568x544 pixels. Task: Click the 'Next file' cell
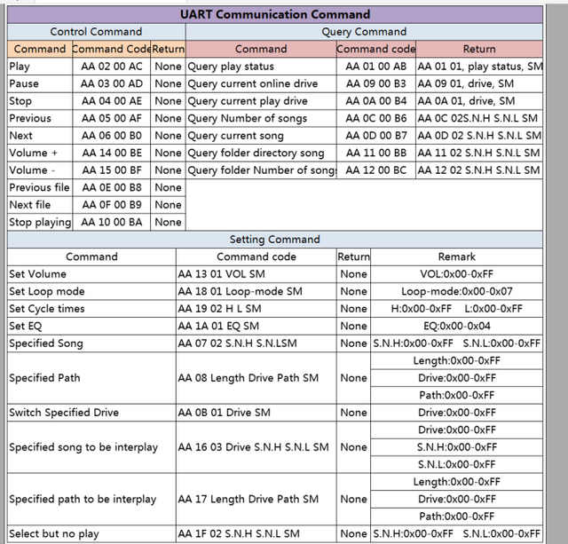(40, 205)
